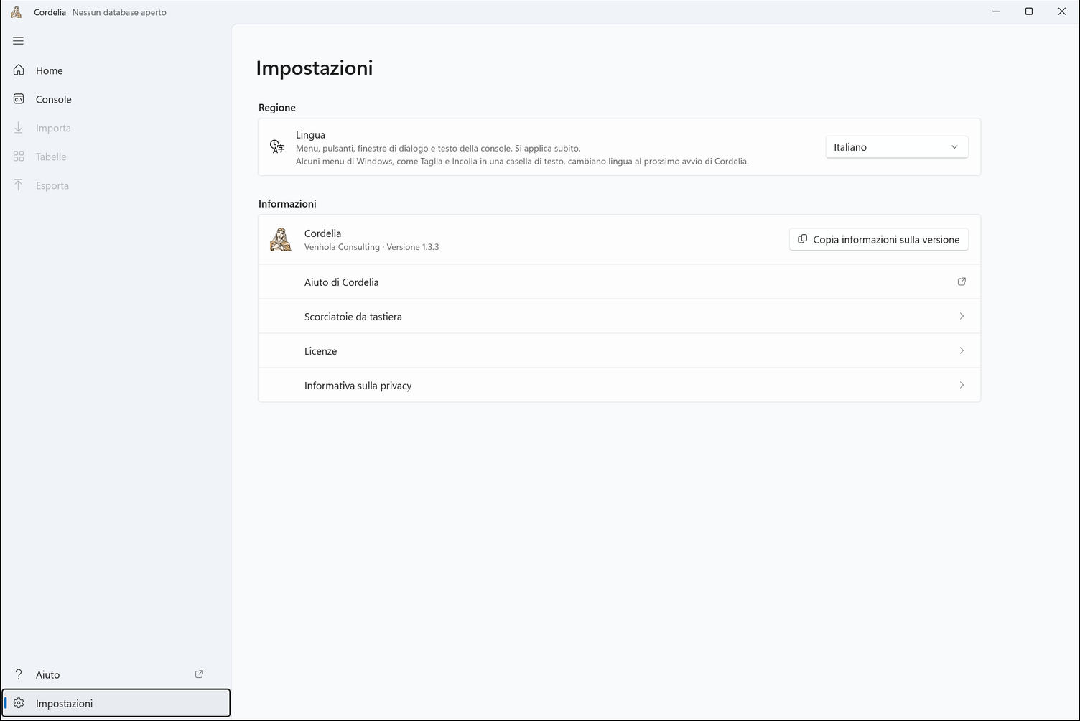Viewport: 1080px width, 721px height.
Task: Open Aiuto di Cordelia link row
Action: coord(619,282)
